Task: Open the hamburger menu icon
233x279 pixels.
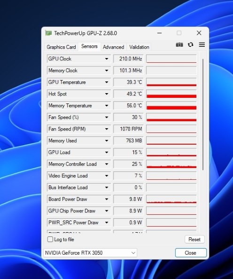Action: (x=202, y=44)
